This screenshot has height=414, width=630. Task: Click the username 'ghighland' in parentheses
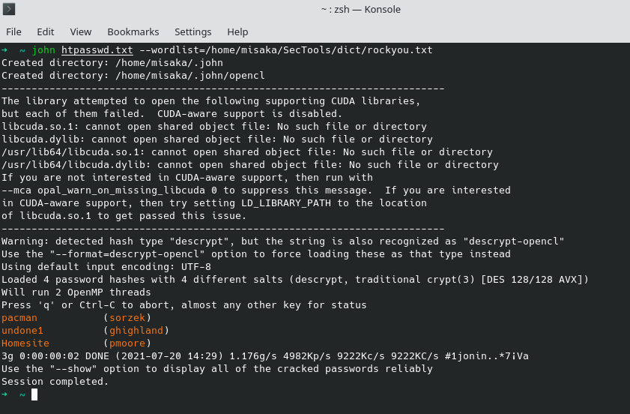click(136, 331)
